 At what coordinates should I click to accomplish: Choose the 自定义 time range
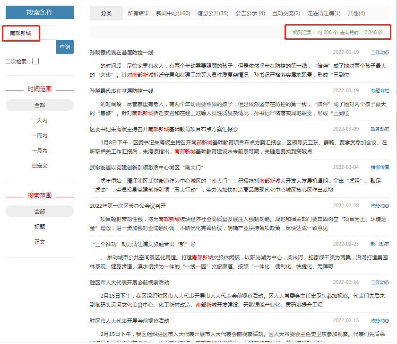40,166
